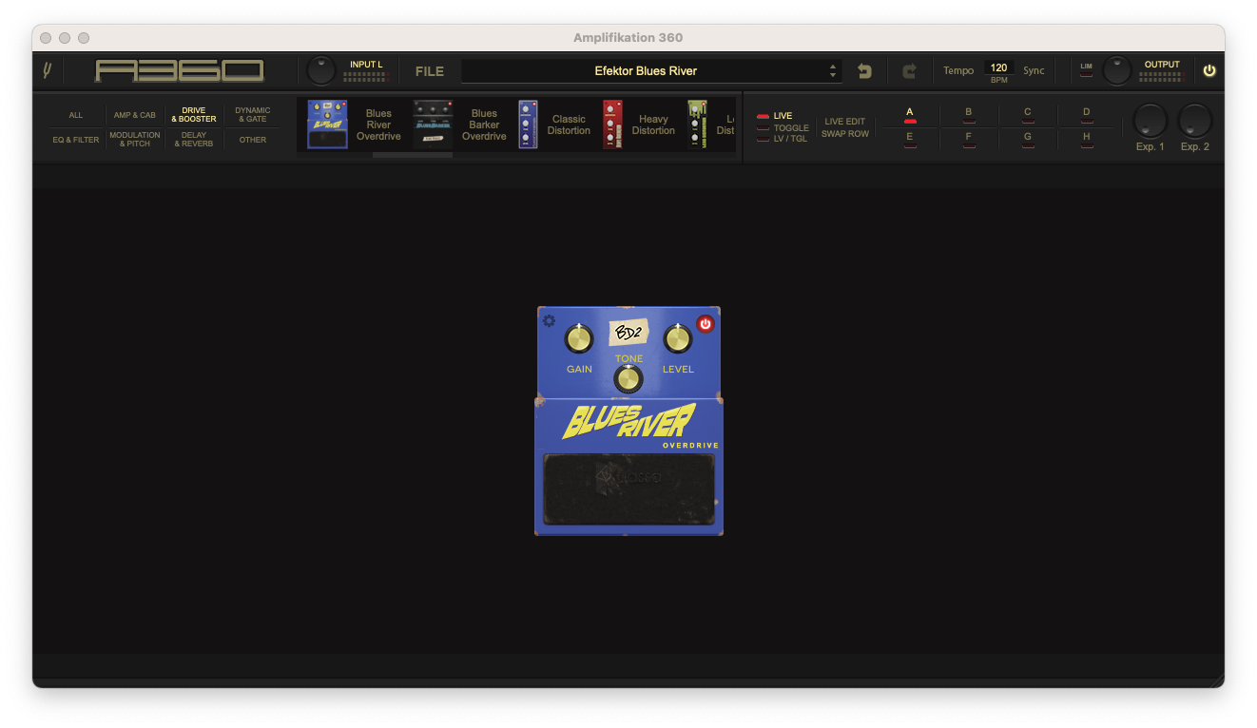Screen dimensions: 1257x728
Task: Click the undo arrow icon
Action: click(864, 71)
